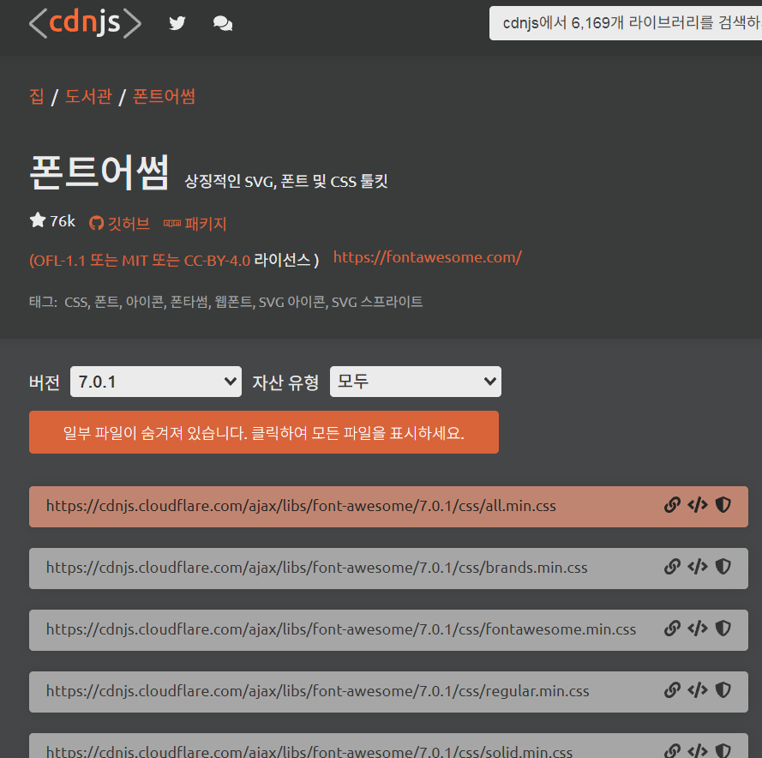
Task: Copy SRI shield icon for brands.min.css
Action: 723,567
